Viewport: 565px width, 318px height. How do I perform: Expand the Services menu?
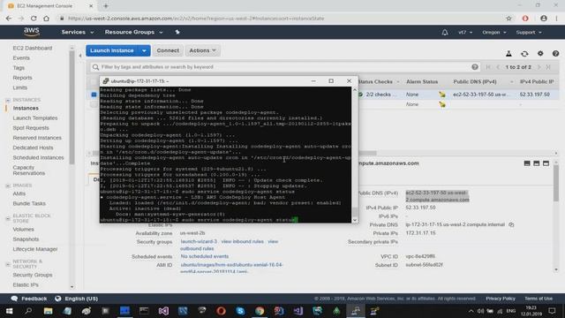(78, 32)
